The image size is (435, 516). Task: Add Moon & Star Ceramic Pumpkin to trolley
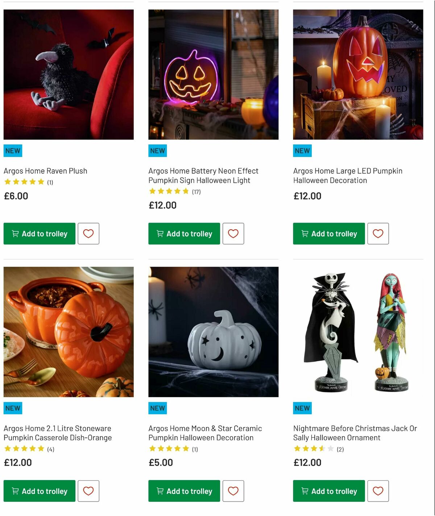184,491
